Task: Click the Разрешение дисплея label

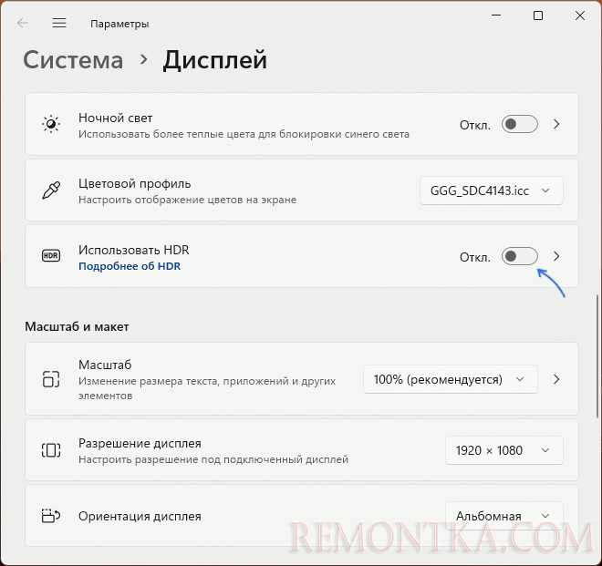Action: click(140, 443)
